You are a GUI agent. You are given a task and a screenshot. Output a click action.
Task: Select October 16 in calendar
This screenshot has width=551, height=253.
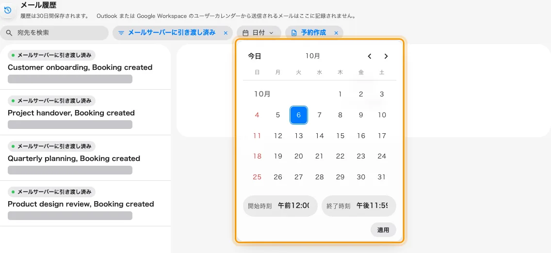(x=361, y=135)
